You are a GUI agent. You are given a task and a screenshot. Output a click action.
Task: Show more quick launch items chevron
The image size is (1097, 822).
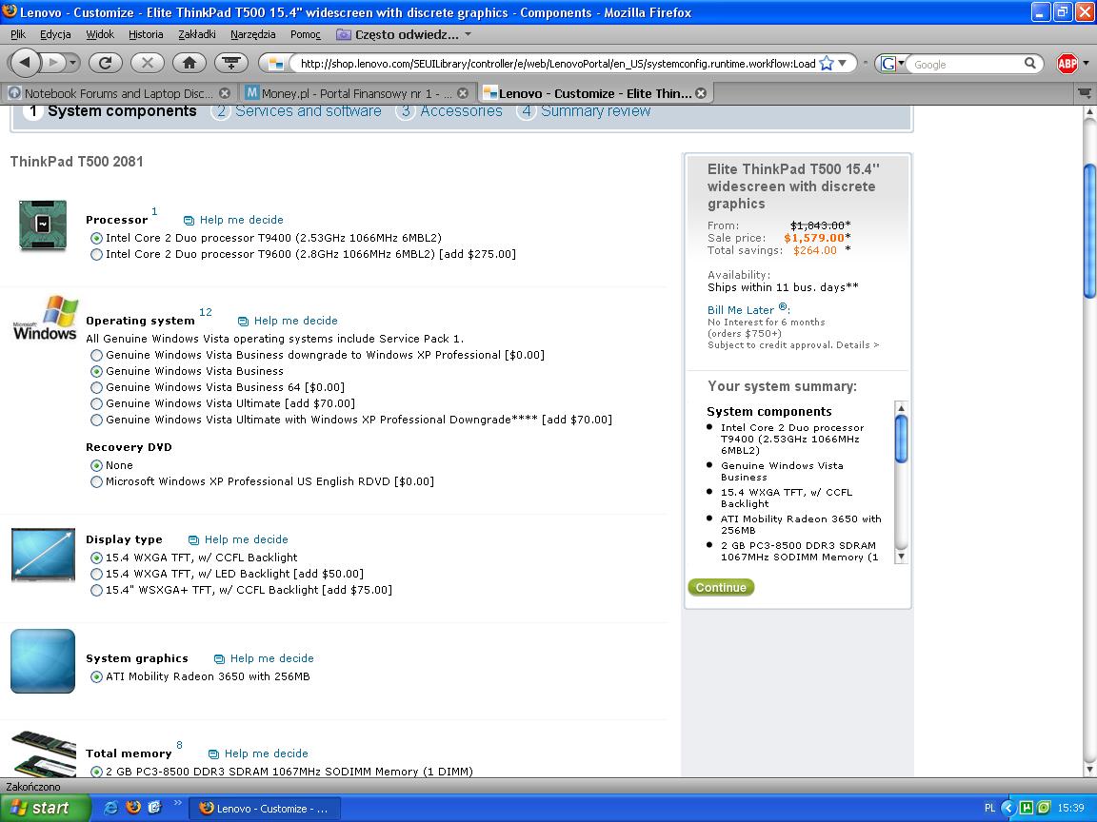tap(178, 802)
